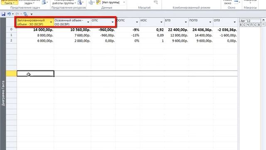This screenshot has height=150, width=266.
Task: Click the 7 680,00р. cell
Action: point(72,35)
